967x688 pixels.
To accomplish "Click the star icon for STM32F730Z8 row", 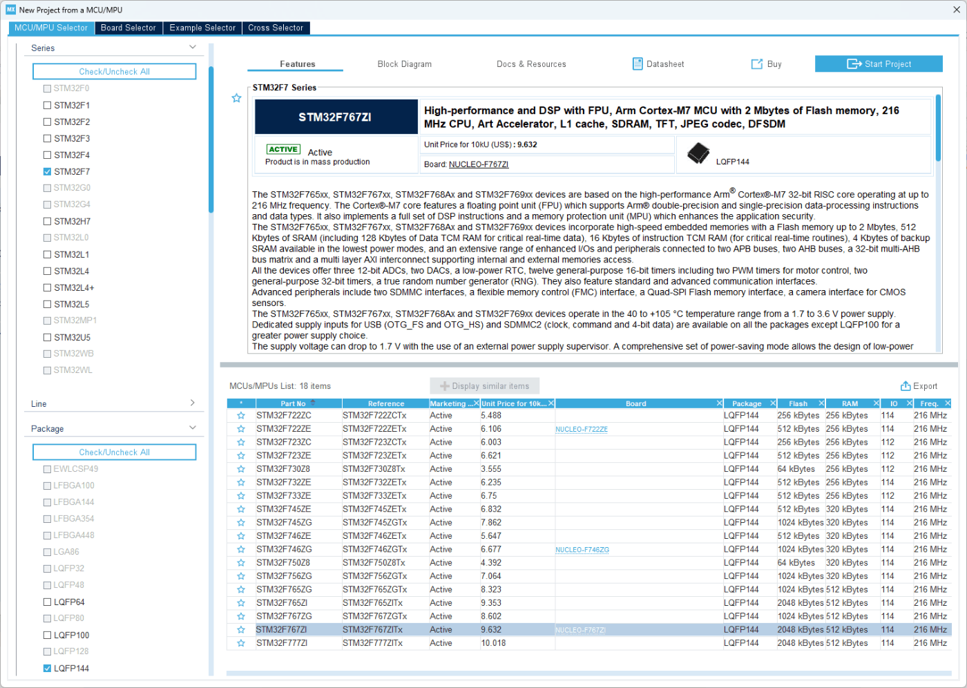I will [241, 469].
